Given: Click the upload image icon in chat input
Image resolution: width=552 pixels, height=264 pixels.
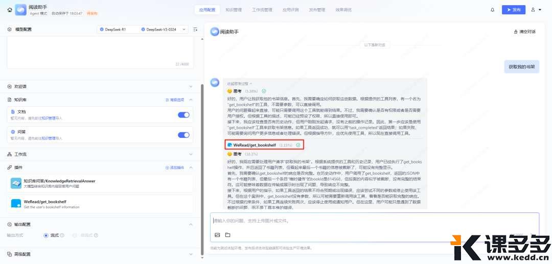Looking at the screenshot, I should click(x=217, y=235).
